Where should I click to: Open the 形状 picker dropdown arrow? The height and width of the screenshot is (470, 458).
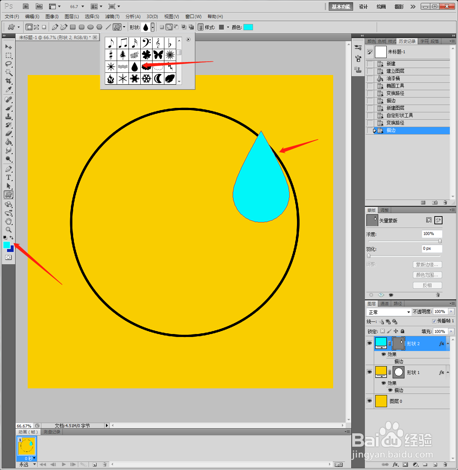click(152, 27)
